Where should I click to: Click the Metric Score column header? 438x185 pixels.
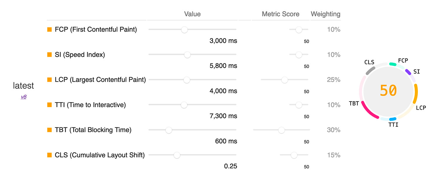[x=280, y=14]
